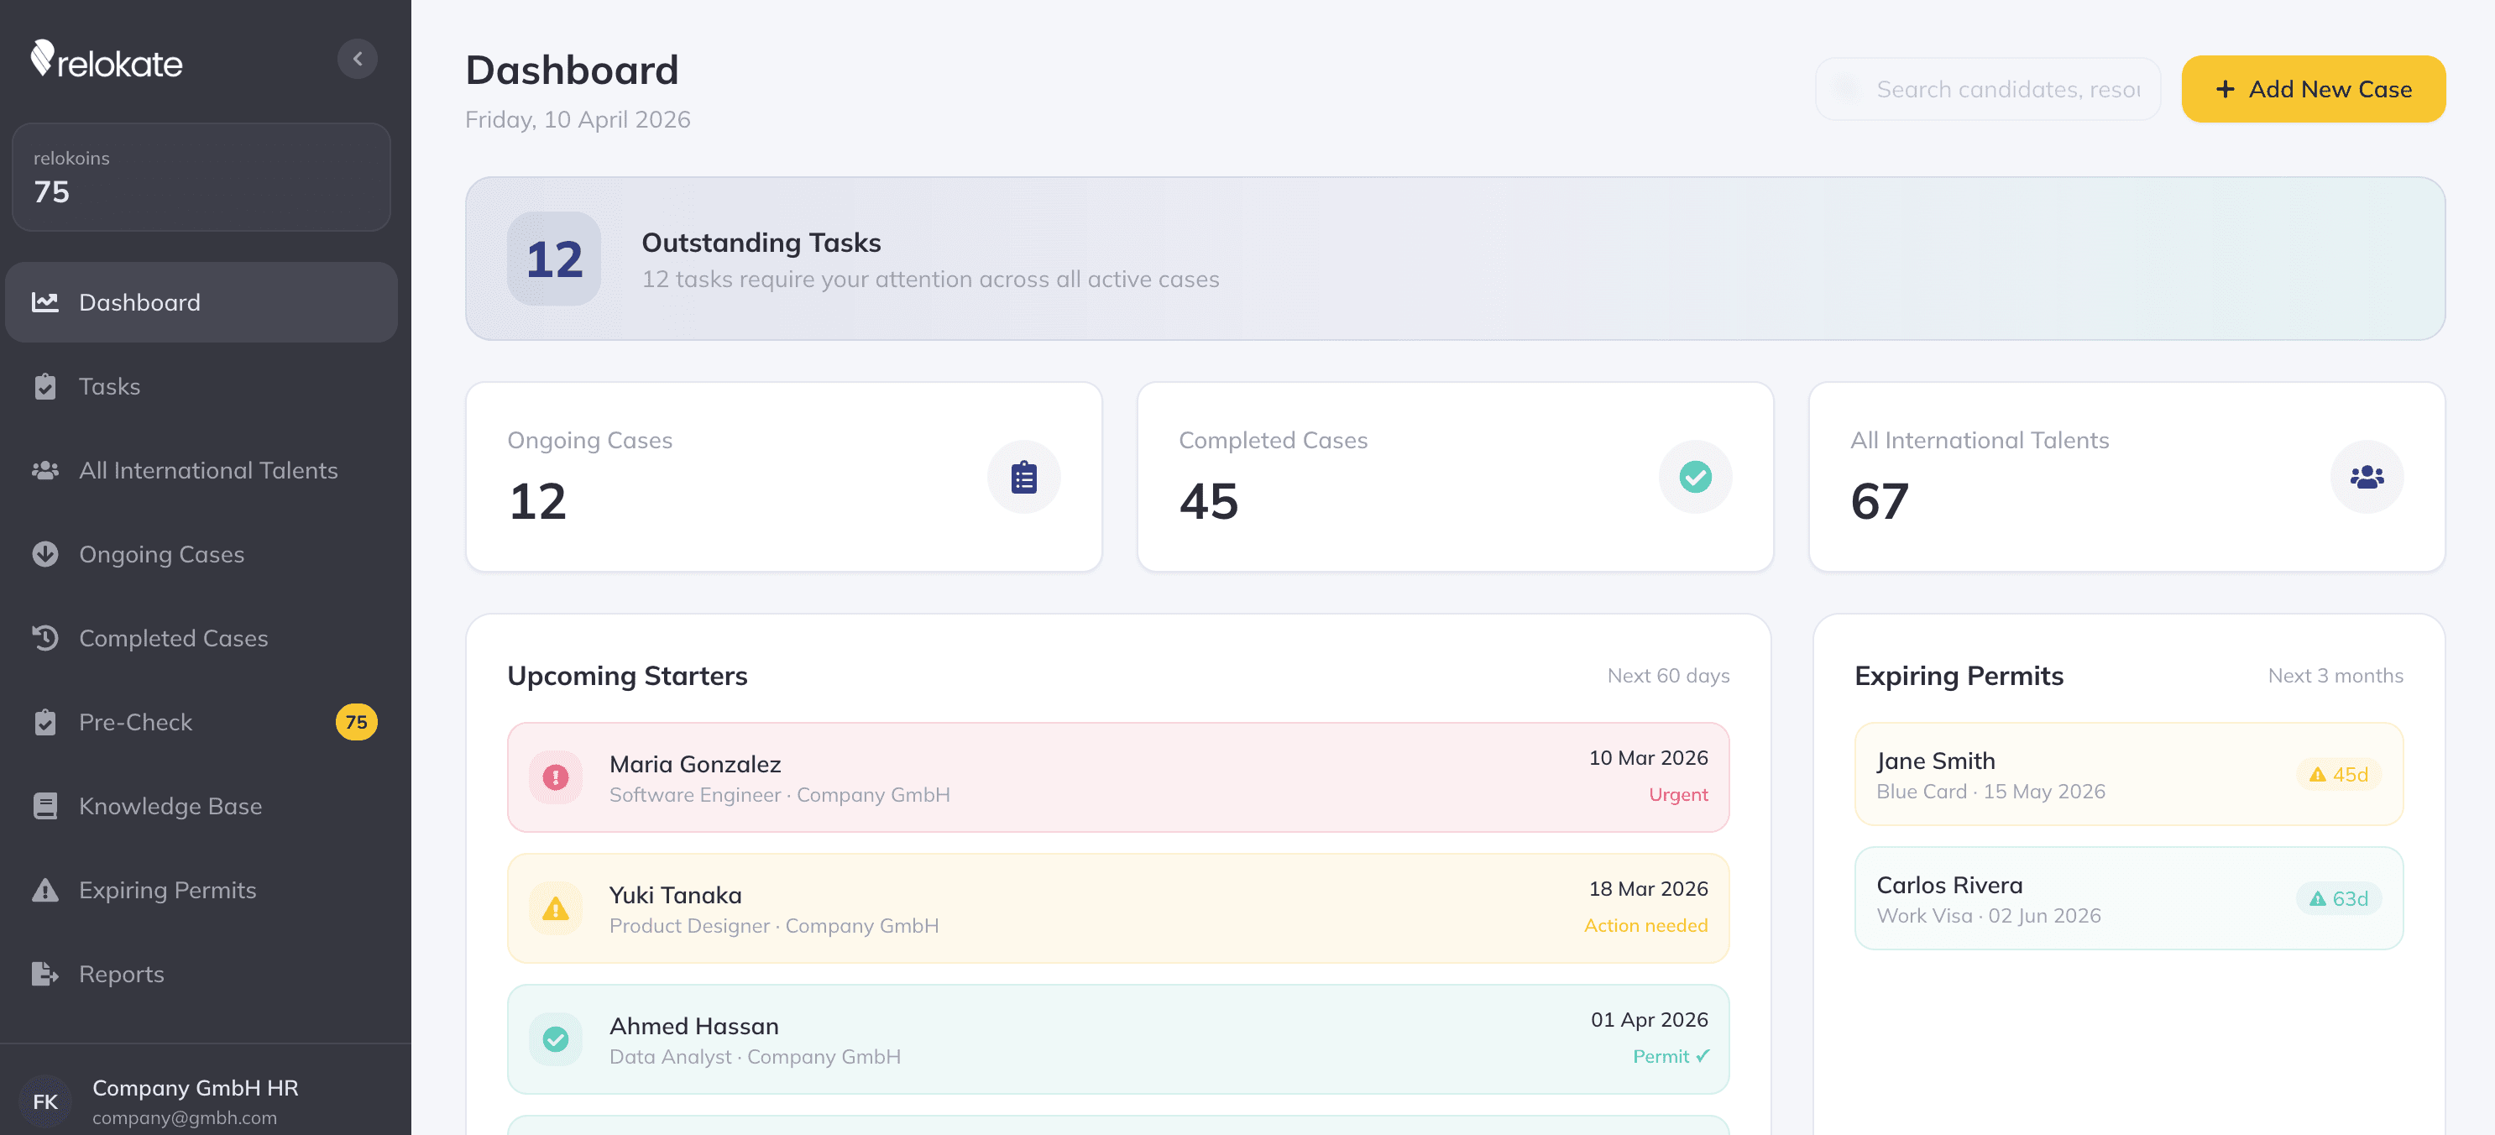This screenshot has width=2495, height=1135.
Task: Click the FK profile avatar
Action: point(46,1101)
